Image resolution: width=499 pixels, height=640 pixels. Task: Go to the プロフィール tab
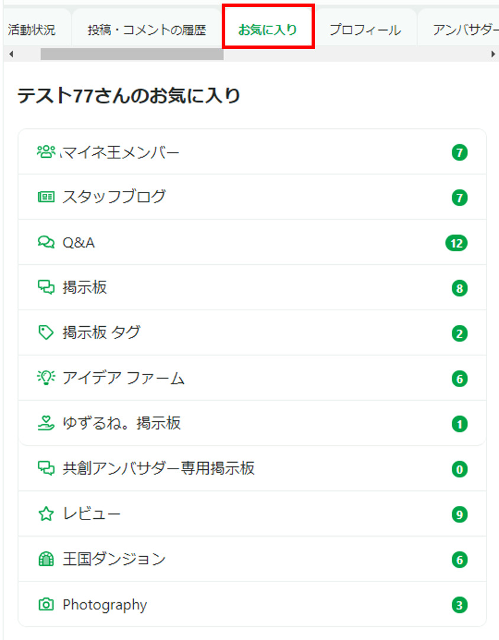pyautogui.click(x=365, y=30)
